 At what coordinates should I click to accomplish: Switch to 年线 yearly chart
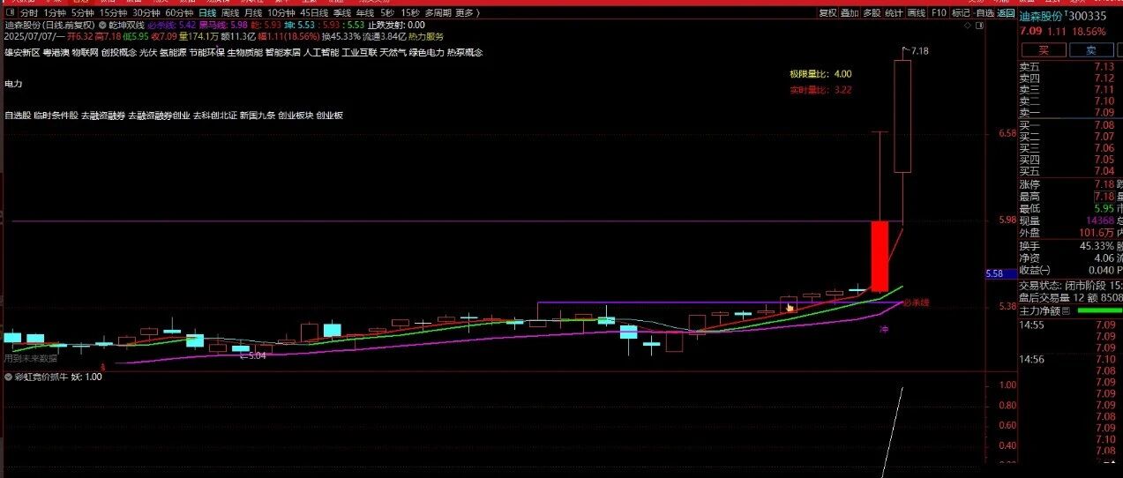365,13
